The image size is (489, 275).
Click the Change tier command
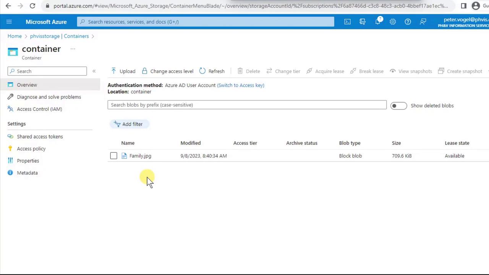[283, 71]
